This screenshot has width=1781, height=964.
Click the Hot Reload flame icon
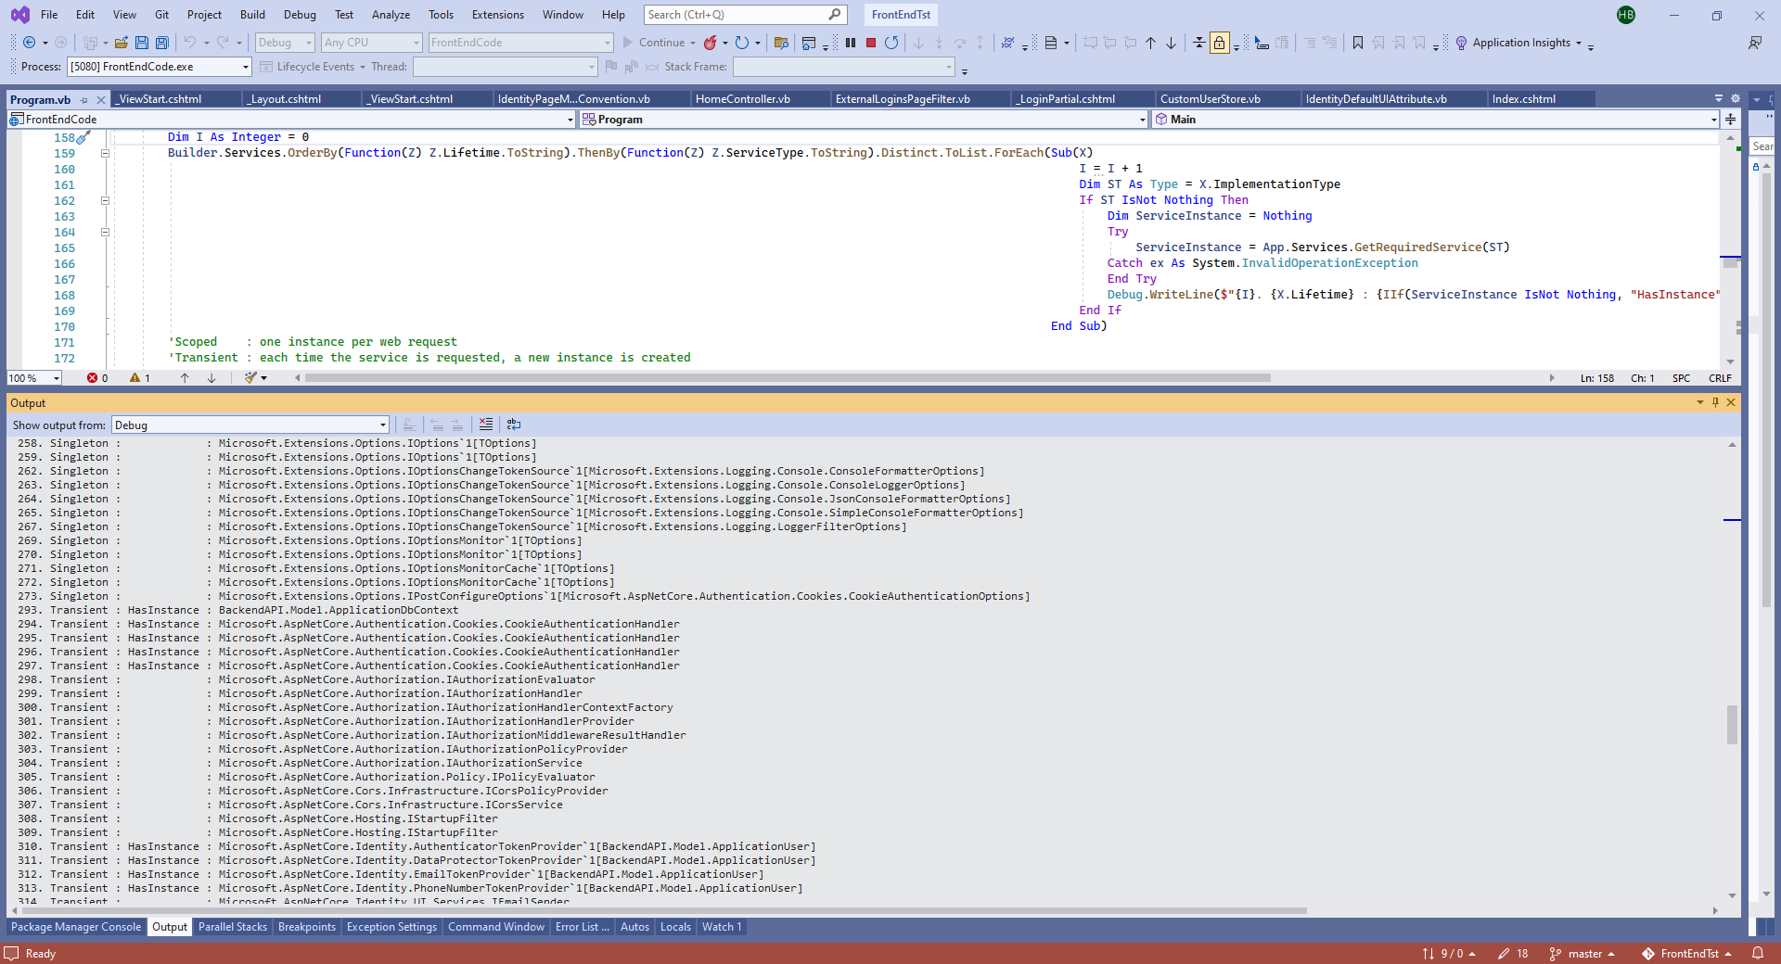click(711, 43)
